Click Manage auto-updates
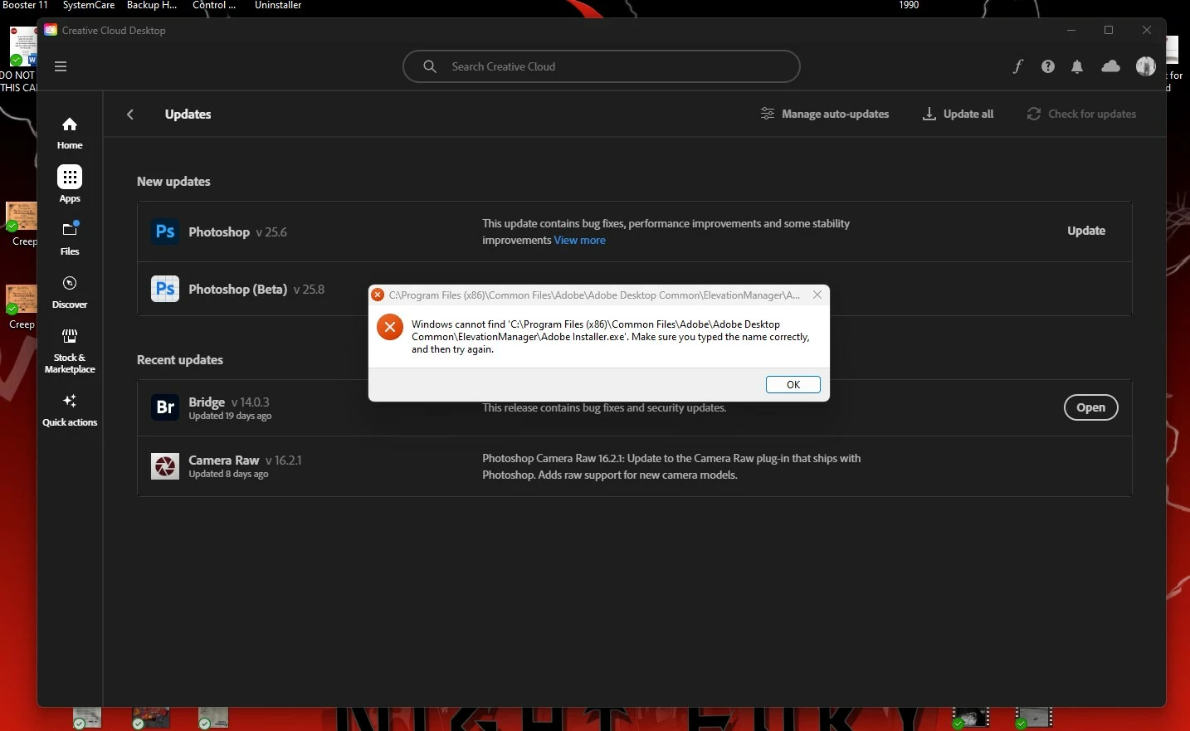This screenshot has width=1190, height=731. click(825, 114)
